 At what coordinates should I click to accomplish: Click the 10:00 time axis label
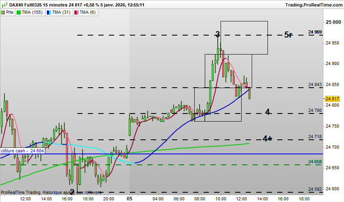(x=221, y=199)
